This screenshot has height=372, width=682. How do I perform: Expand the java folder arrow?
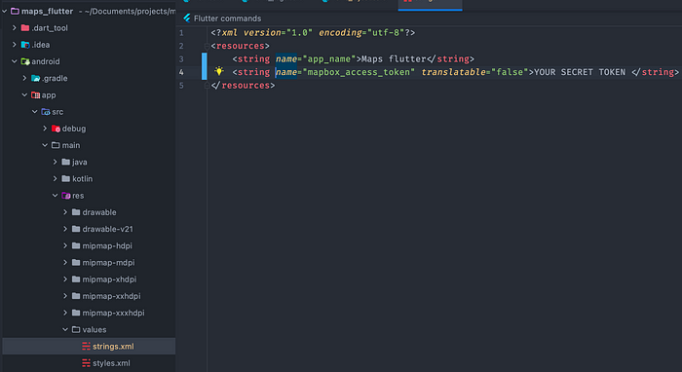click(56, 162)
